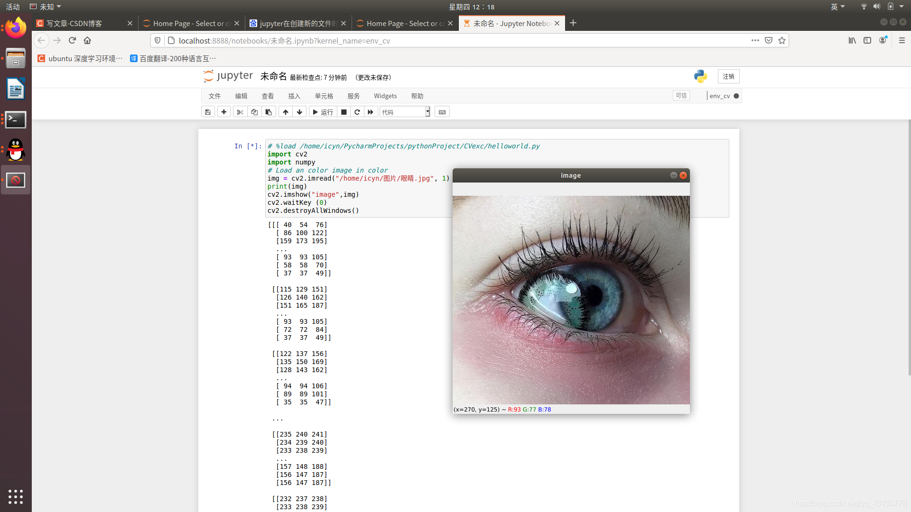The height and width of the screenshot is (512, 911).
Task: Interrupt the kernel with stop icon
Action: (x=344, y=112)
